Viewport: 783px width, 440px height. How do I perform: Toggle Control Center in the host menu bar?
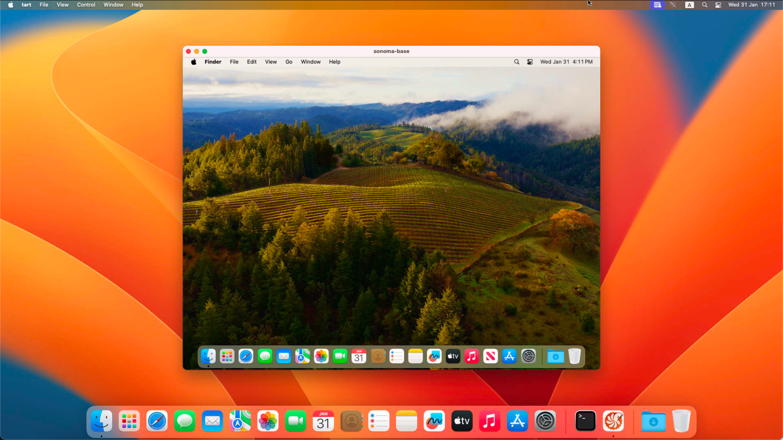point(718,5)
